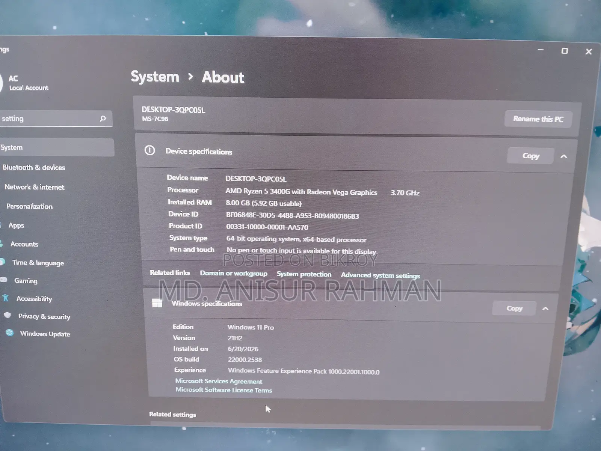Screen dimensions: 601x451
Task: Collapse the Windows specifications section
Action: [545, 309]
